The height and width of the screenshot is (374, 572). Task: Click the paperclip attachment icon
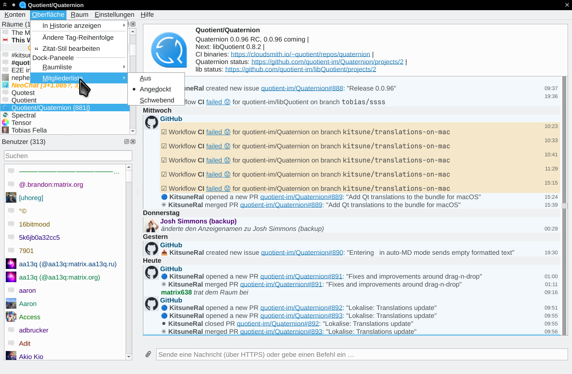pyautogui.click(x=148, y=354)
